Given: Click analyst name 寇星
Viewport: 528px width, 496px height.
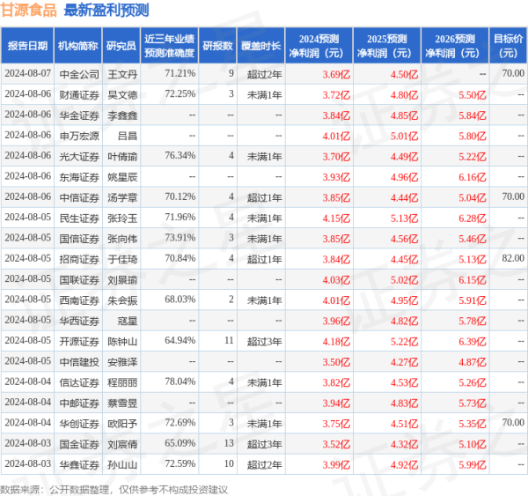Looking at the screenshot, I should click(x=128, y=321).
